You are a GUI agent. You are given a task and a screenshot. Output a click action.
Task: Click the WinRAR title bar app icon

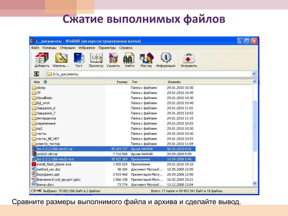(33, 41)
